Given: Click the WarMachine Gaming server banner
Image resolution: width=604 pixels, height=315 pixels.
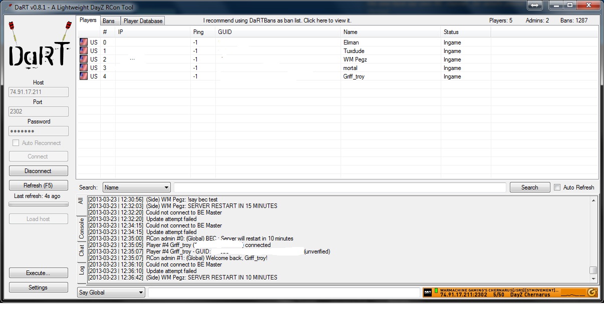Looking at the screenshot, I should 510,292.
